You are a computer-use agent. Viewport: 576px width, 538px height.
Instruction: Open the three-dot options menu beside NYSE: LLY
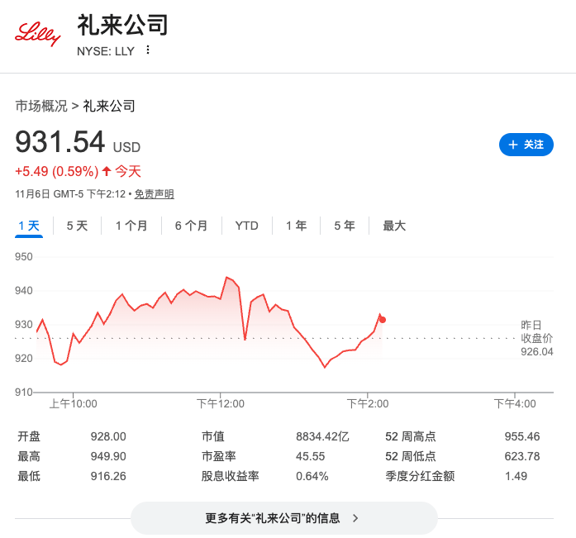[148, 50]
